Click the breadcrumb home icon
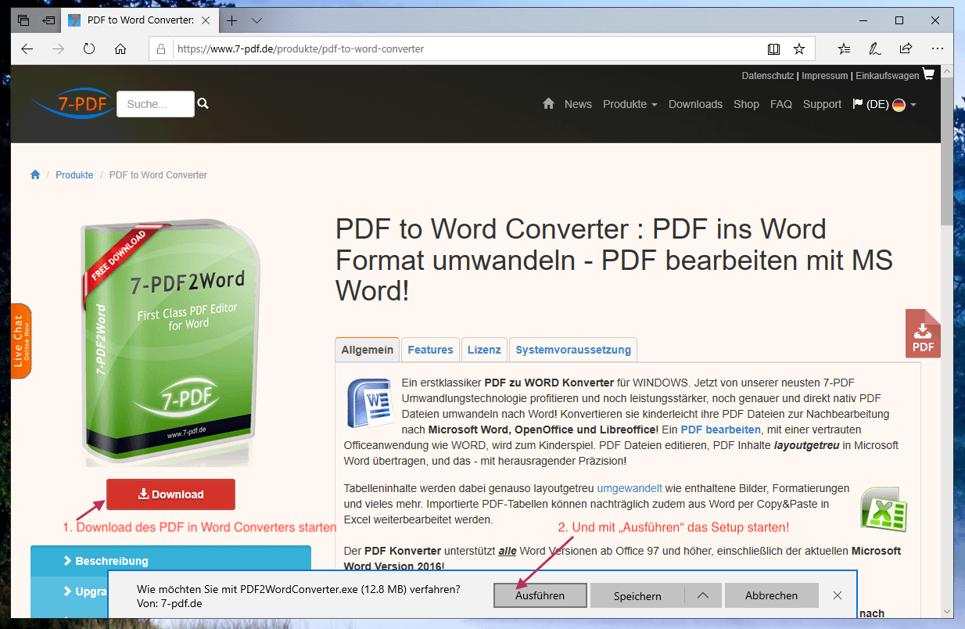This screenshot has height=629, width=965. coord(35,174)
